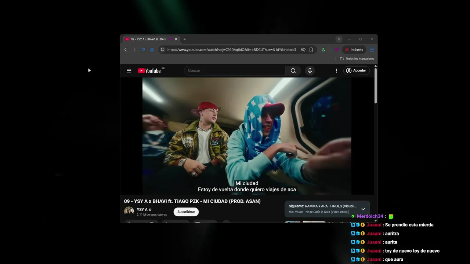
Task: Open the YSY A channel avatar
Action: (129, 211)
